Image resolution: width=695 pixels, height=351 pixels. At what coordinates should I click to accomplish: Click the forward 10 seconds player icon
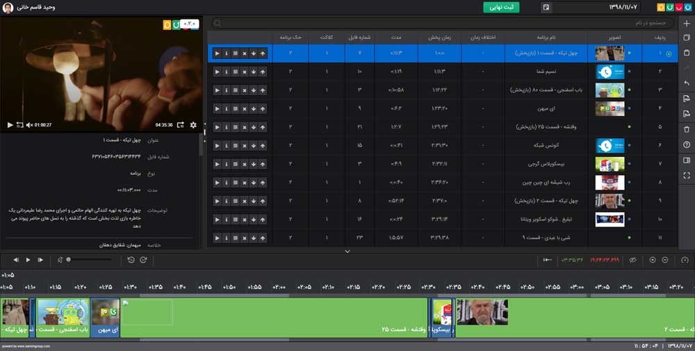tap(181, 125)
